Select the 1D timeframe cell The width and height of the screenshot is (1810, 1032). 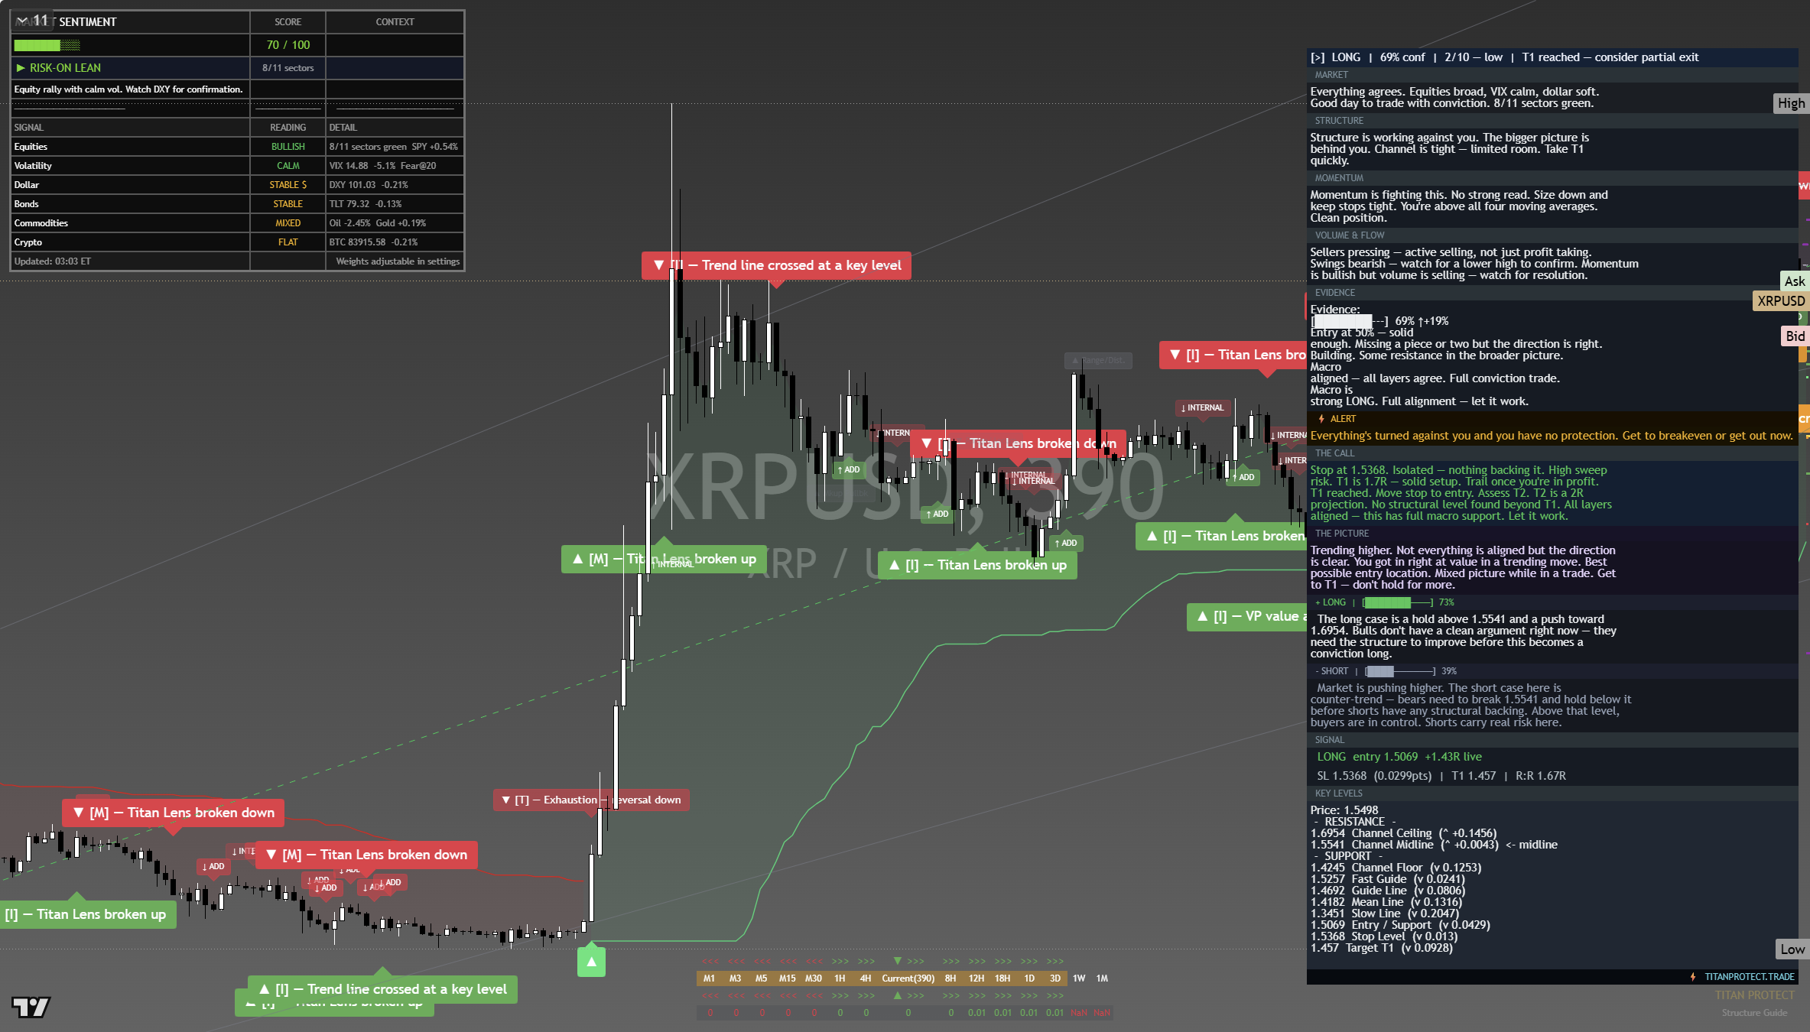1029,978
